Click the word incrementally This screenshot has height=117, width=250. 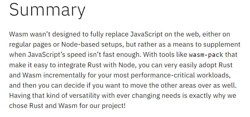tap(64, 75)
